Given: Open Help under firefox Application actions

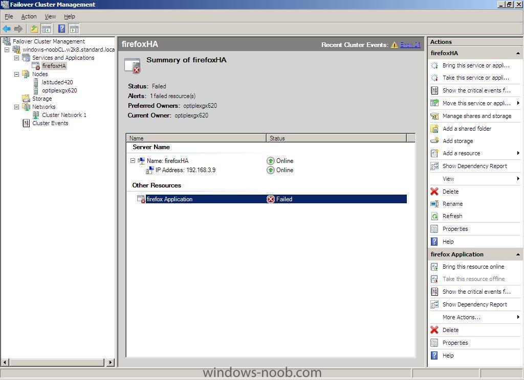Looking at the screenshot, I should 448,355.
